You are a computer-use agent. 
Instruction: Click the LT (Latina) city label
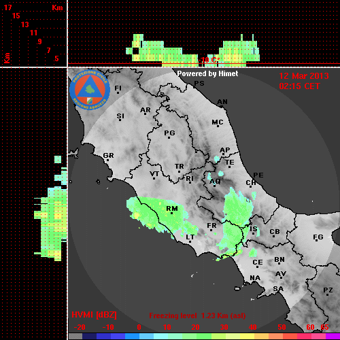pyautogui.click(x=190, y=238)
